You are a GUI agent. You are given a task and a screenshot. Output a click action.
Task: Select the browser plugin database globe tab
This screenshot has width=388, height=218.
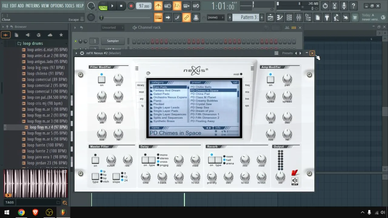pyautogui.click(x=39, y=35)
